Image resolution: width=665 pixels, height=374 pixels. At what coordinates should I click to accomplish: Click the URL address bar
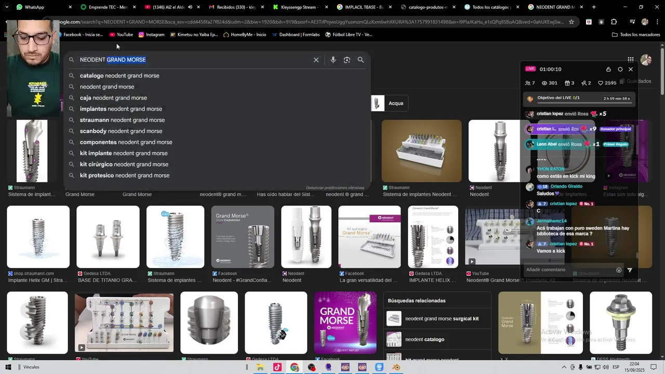[310, 22]
